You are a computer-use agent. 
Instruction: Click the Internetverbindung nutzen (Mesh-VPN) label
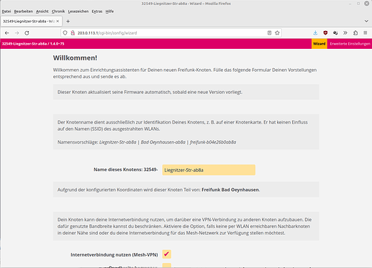(114, 254)
